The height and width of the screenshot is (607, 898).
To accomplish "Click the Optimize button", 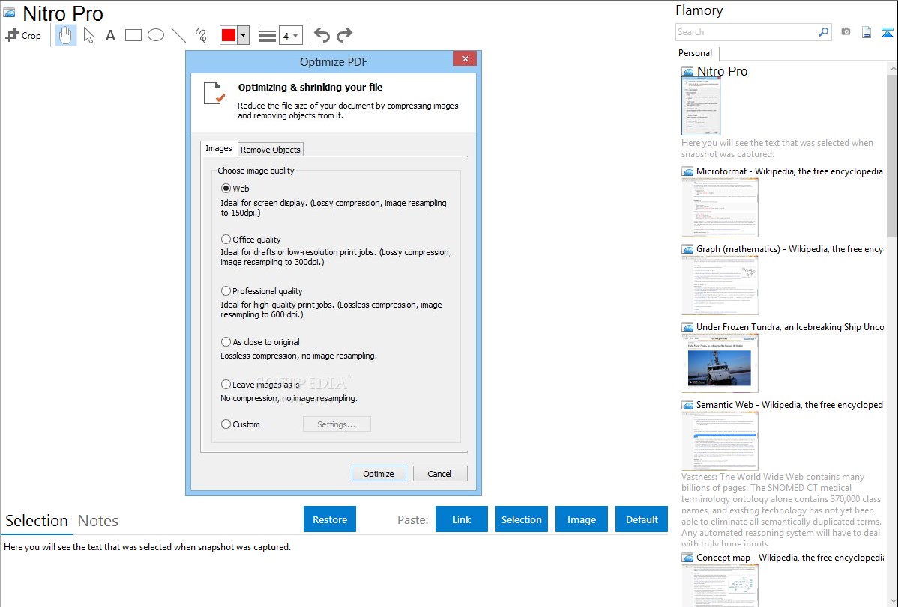I will point(379,473).
